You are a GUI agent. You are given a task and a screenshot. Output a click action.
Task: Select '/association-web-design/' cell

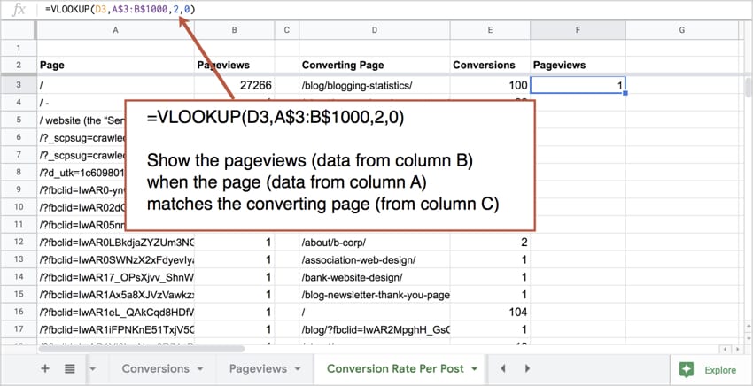click(375, 259)
